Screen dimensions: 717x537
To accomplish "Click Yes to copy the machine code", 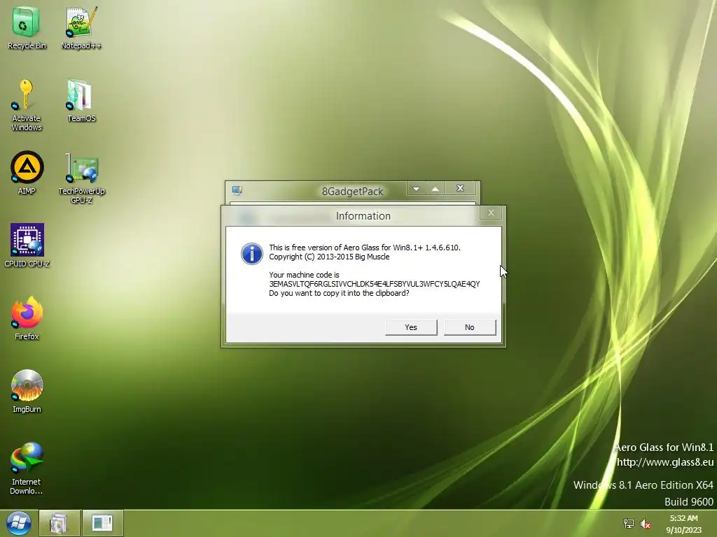I will 411,327.
